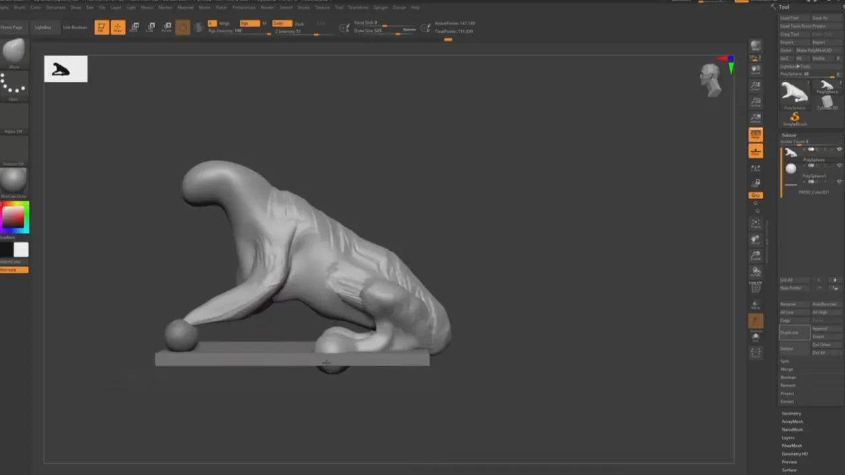This screenshot has width=845, height=475.
Task: Open the Preferences menu
Action: click(244, 7)
